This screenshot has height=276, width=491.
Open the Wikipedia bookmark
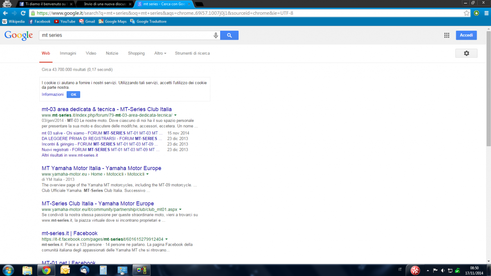pos(14,21)
